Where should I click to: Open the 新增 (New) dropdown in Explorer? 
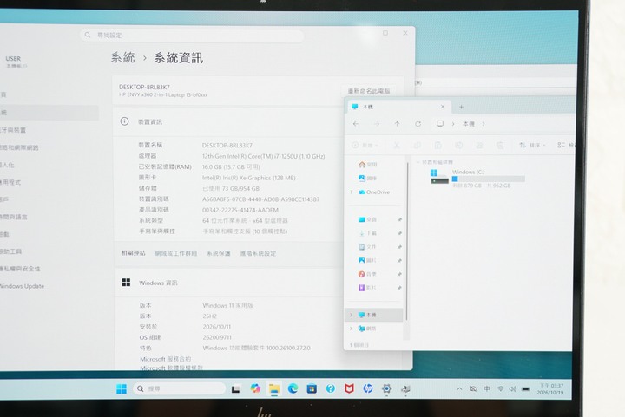pyautogui.click(x=365, y=146)
